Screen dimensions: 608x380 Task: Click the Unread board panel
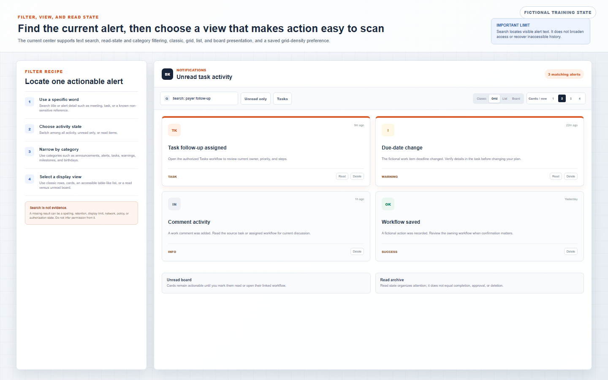(266, 283)
